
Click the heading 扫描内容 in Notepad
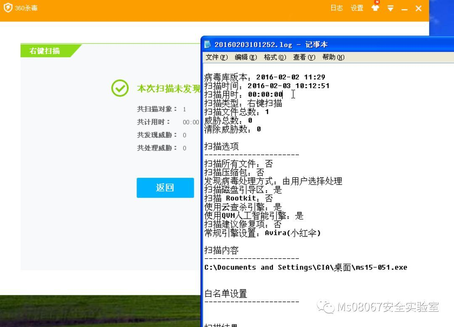tap(222, 251)
